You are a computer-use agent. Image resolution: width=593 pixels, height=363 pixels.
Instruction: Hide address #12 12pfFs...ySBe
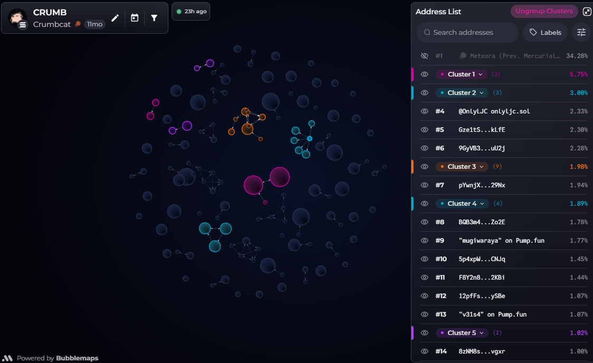tap(425, 296)
